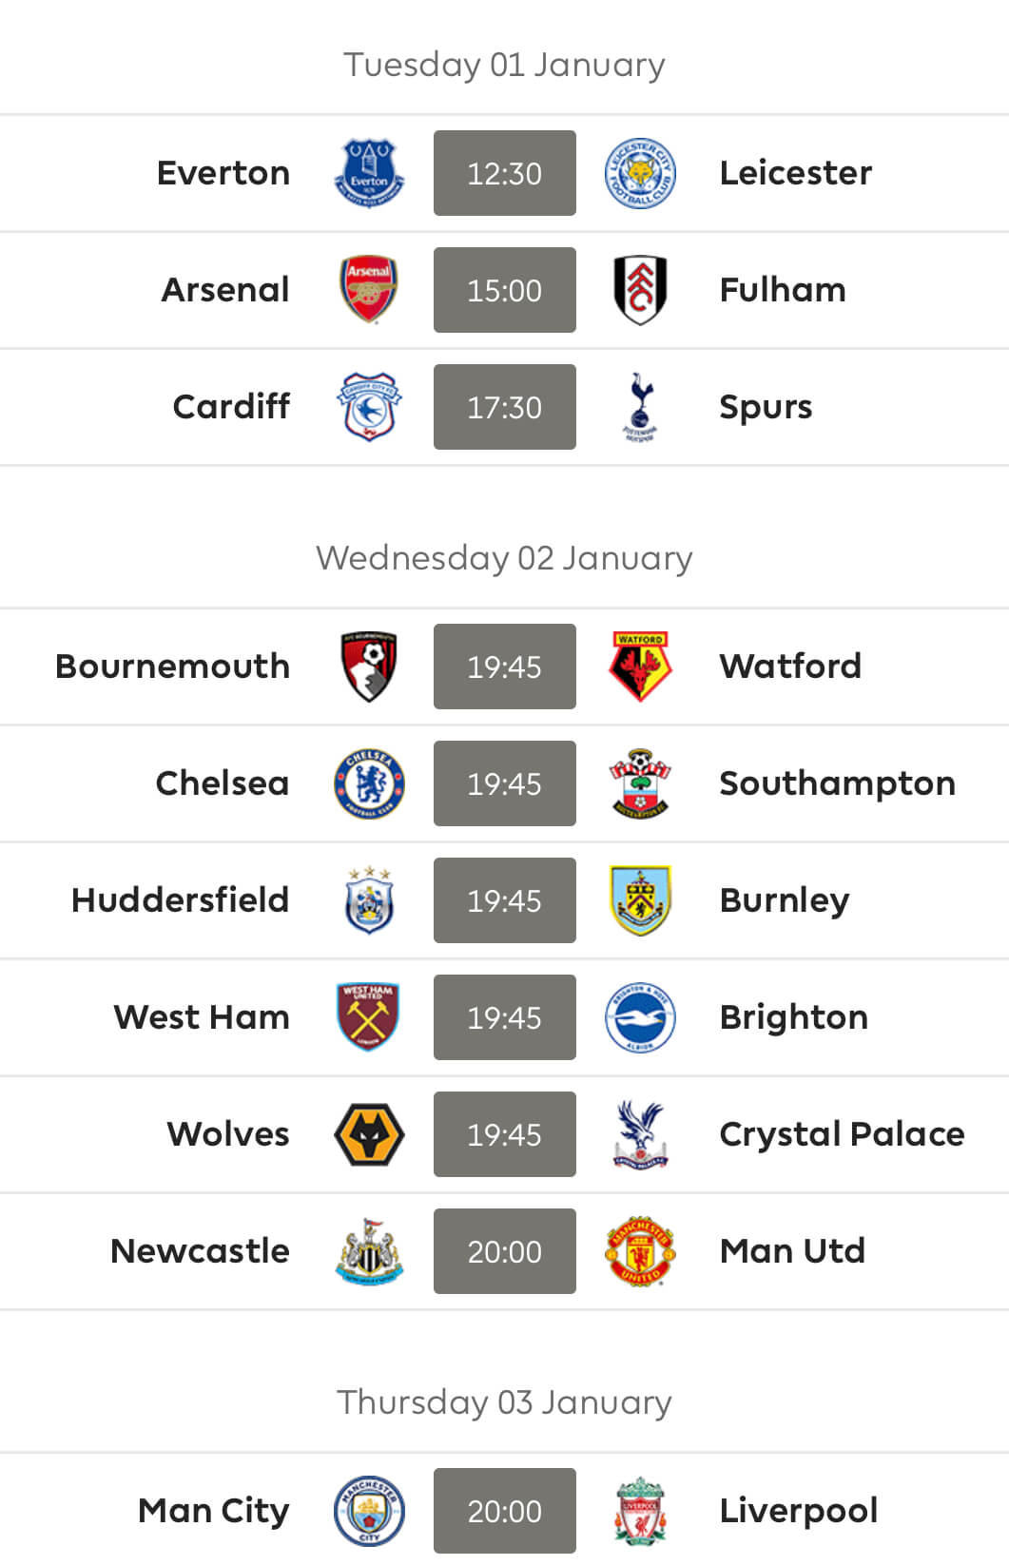Click the 20:00 Man City vs Liverpool time
This screenshot has height=1565, width=1009.
pyautogui.click(x=505, y=1511)
